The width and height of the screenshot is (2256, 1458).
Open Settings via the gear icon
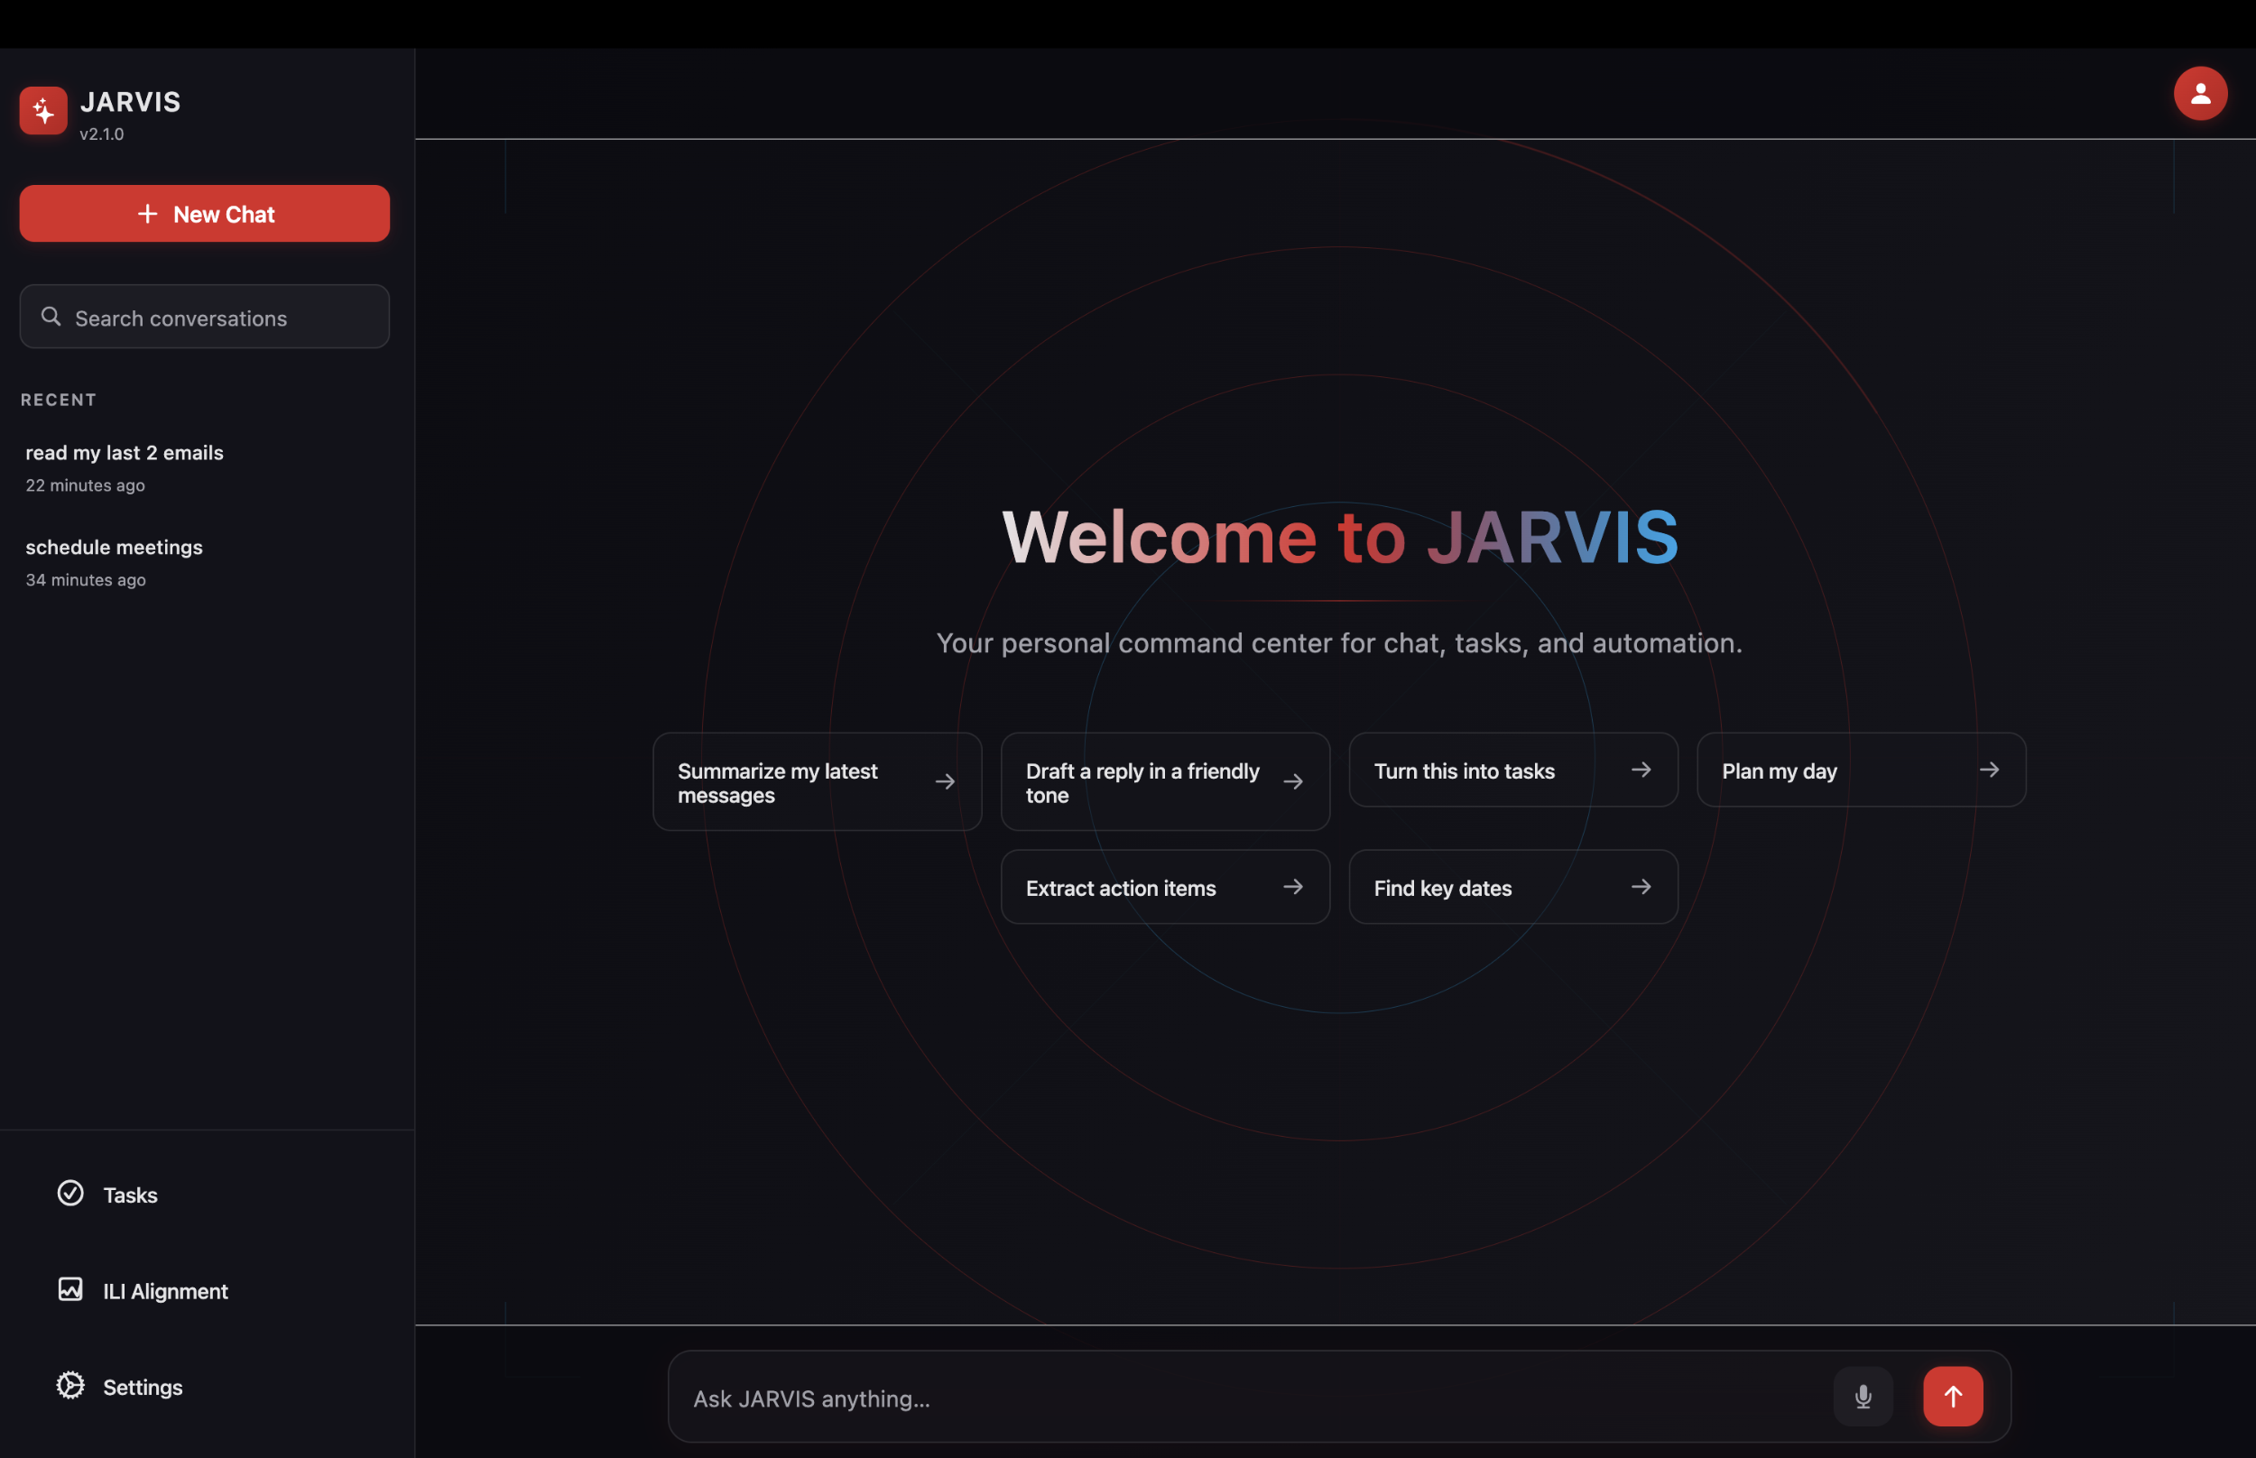click(x=70, y=1386)
